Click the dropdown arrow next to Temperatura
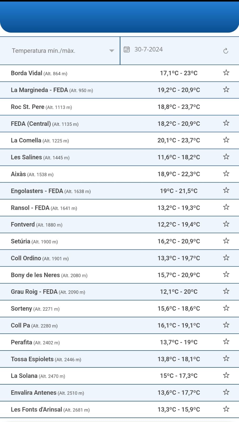Viewport: 239px width, 422px height. pos(112,51)
